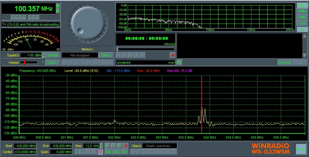Viewport: 309px width, 157px height.
Task: Click the 'Not assigned' memory field
Action: (x=80, y=55)
